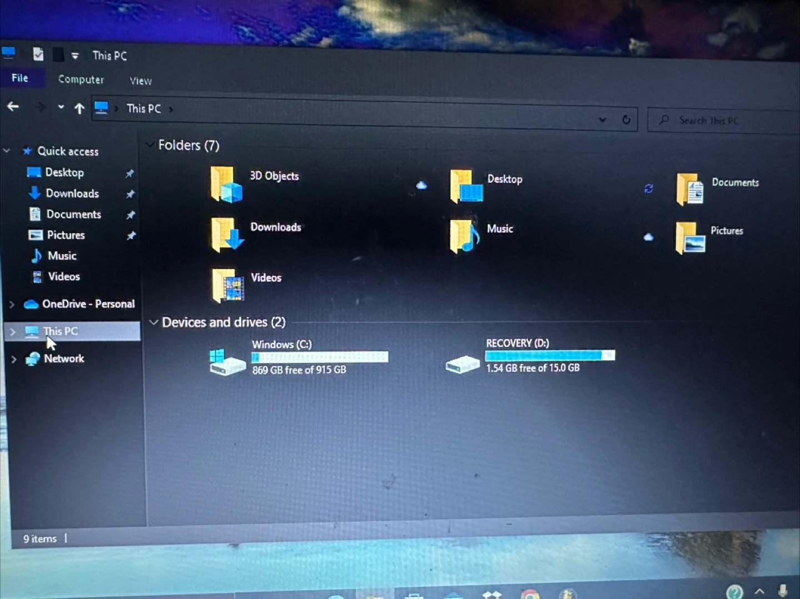800x599 pixels.
Task: Show hidden tray icons chevron
Action: pyautogui.click(x=759, y=592)
